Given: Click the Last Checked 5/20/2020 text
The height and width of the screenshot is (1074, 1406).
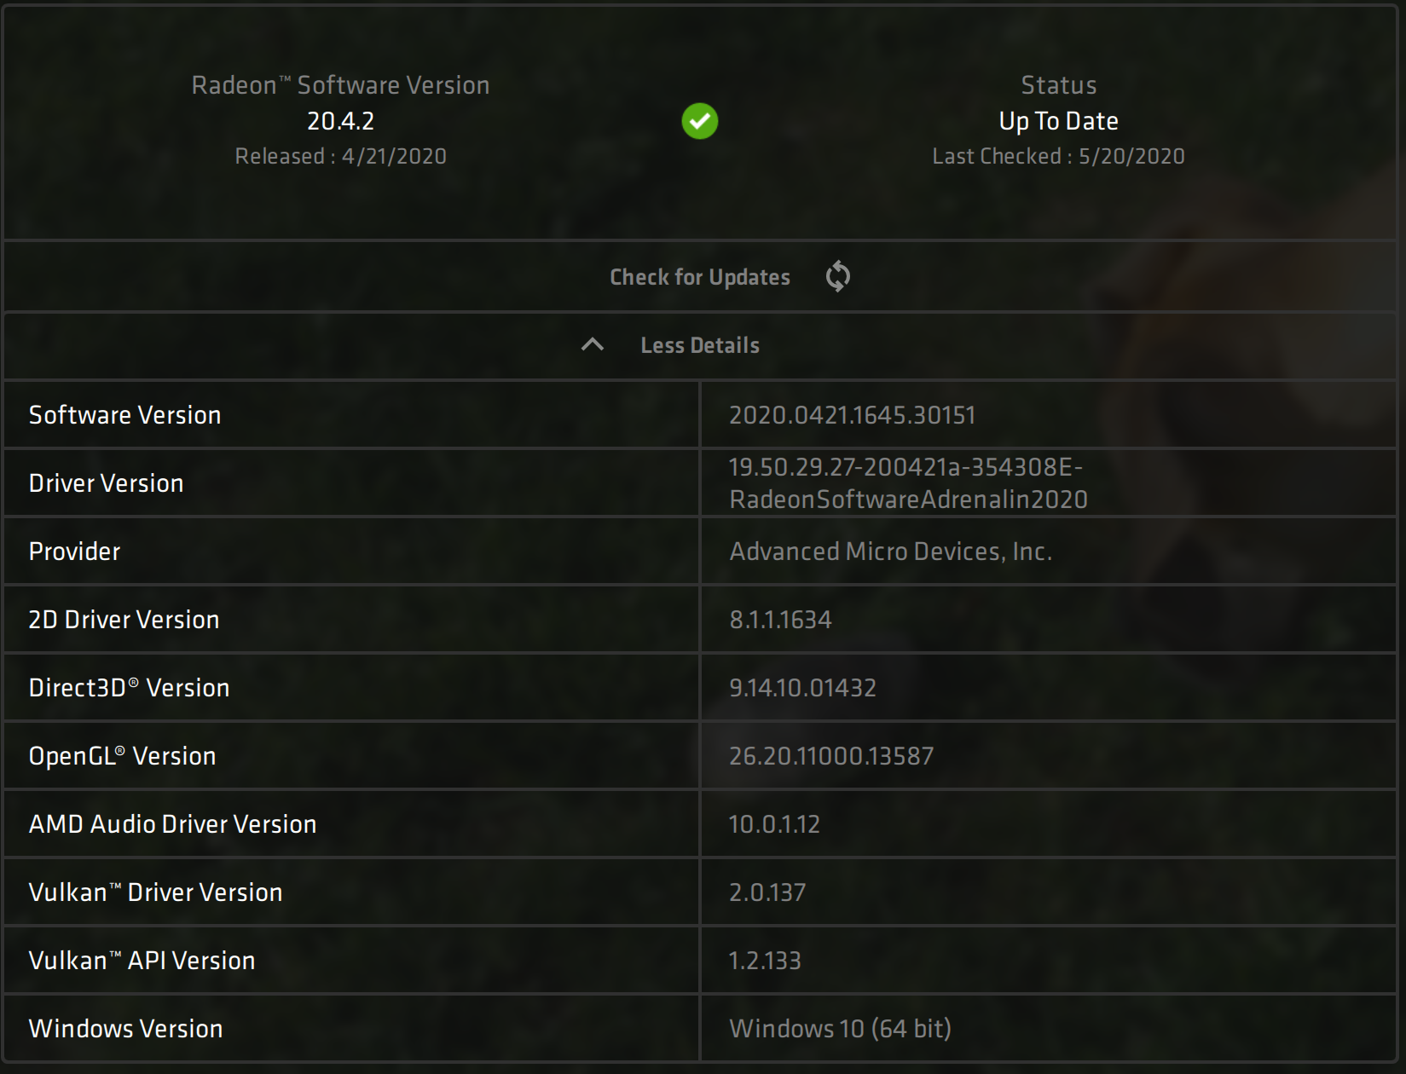Looking at the screenshot, I should coord(1057,156).
